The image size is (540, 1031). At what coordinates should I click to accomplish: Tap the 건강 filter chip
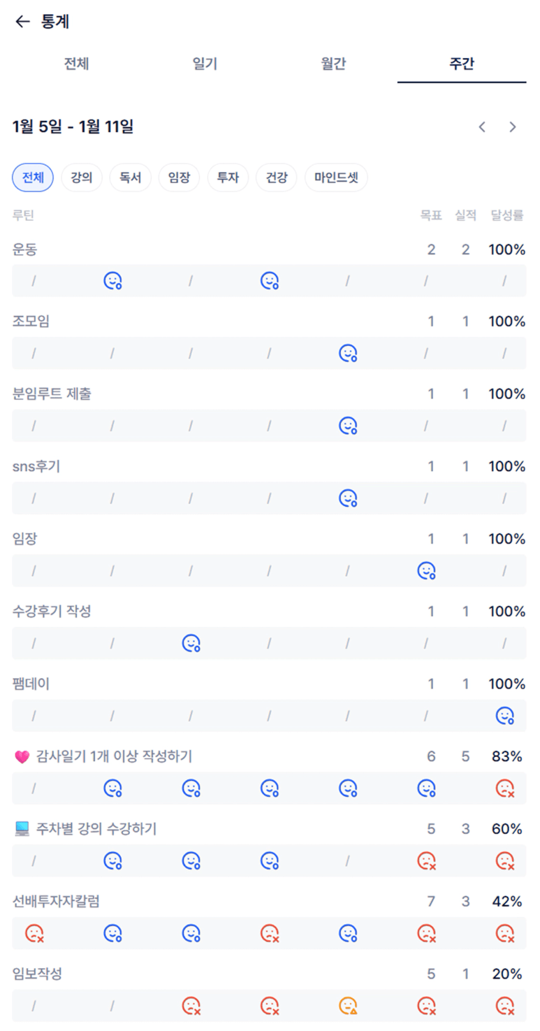click(277, 178)
